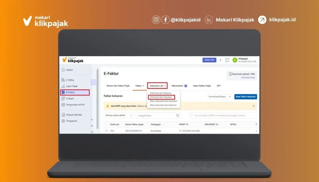Tick the checkbox for row 010
The height and width of the screenshot is (182, 319).
107,131
